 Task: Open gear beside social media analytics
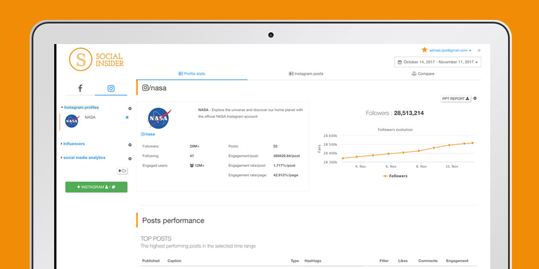click(130, 159)
